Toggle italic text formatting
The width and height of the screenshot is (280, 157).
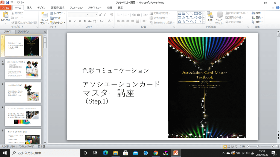point(75,21)
